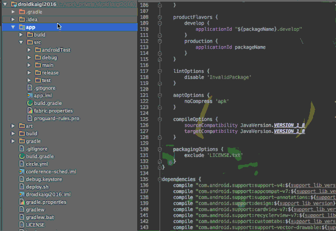Click the deploy.sh file icon
Screen dimensions: 336x231
pos(22,187)
